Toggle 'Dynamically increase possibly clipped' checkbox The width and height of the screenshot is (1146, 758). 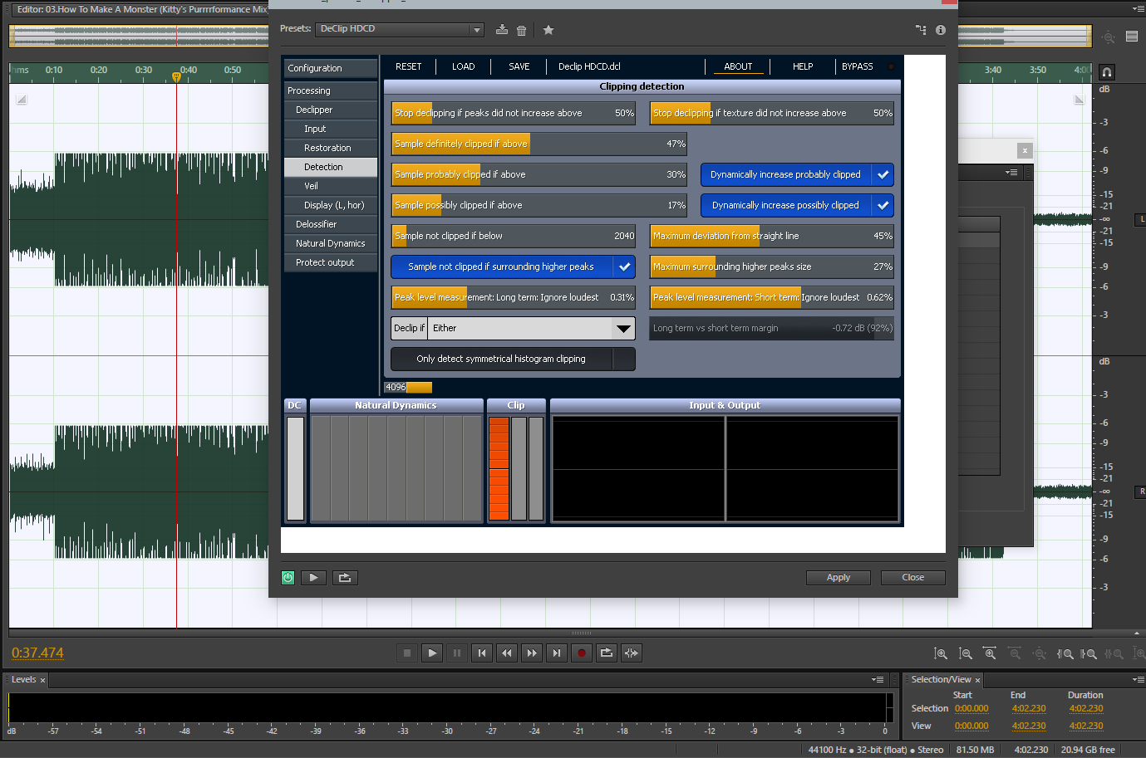click(883, 205)
